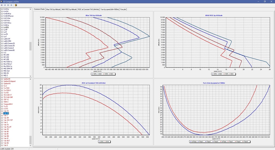Select Me-163B-1a in the upper aircraft list
This screenshot has width=275, height=150.
[8, 62]
